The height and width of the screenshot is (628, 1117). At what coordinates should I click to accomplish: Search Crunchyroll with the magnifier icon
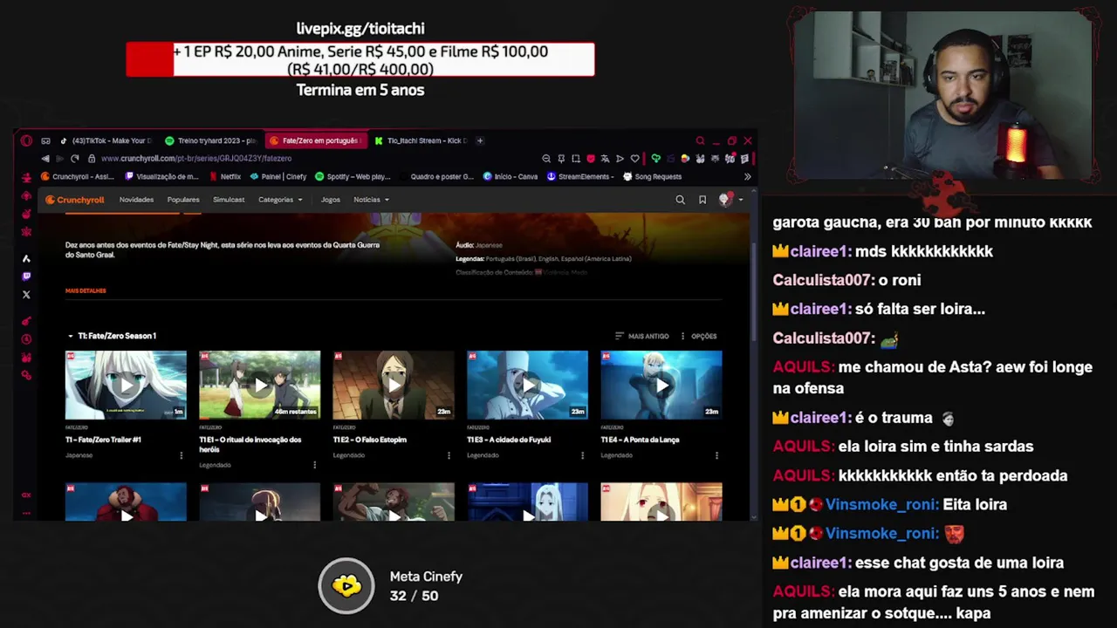(680, 200)
